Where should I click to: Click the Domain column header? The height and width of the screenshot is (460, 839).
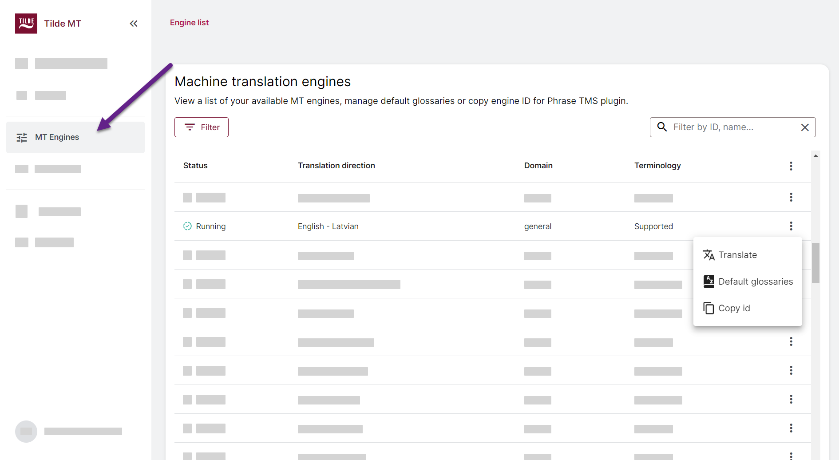(538, 166)
